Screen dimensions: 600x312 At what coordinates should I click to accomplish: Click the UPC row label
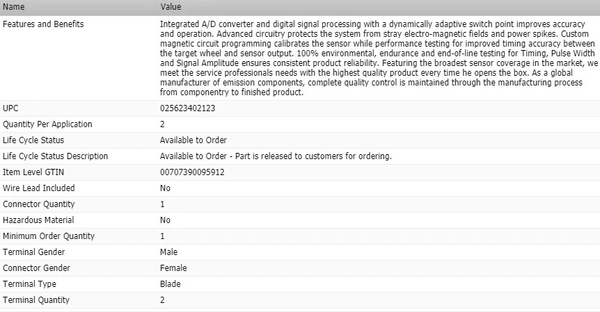[x=11, y=108]
